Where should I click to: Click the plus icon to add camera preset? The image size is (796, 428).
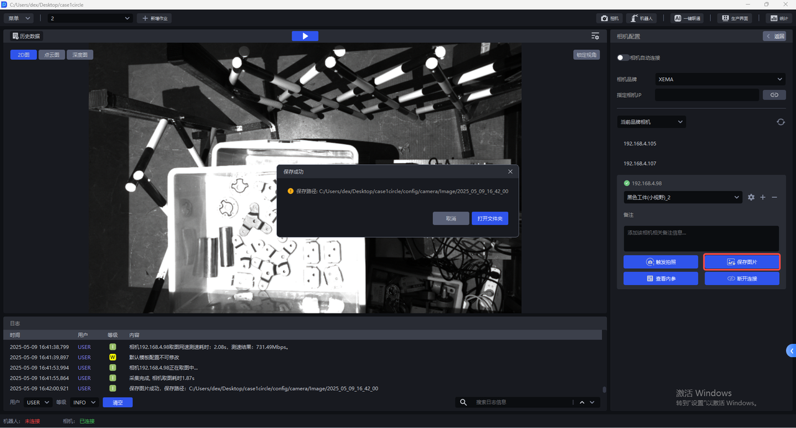click(x=763, y=197)
